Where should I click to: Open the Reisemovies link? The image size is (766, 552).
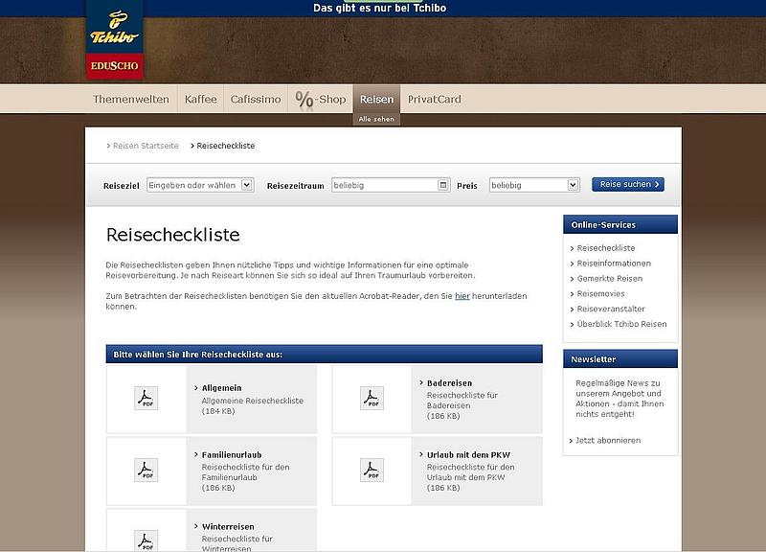[x=600, y=293]
